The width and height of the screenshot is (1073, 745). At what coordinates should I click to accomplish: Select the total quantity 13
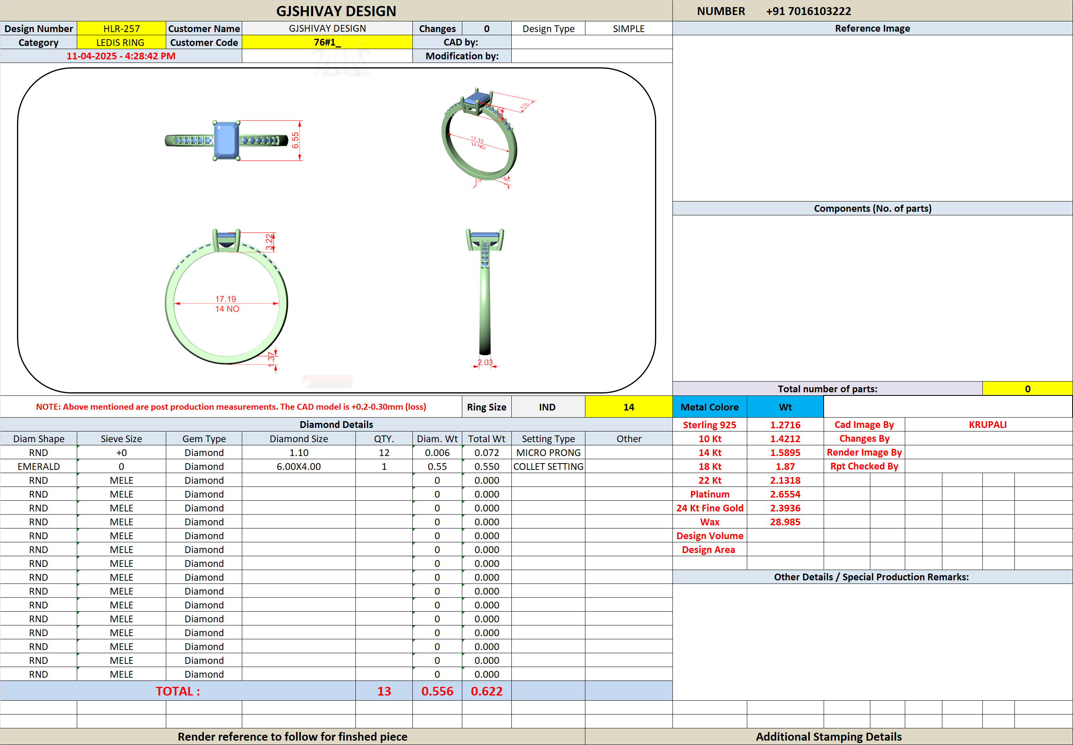point(384,691)
